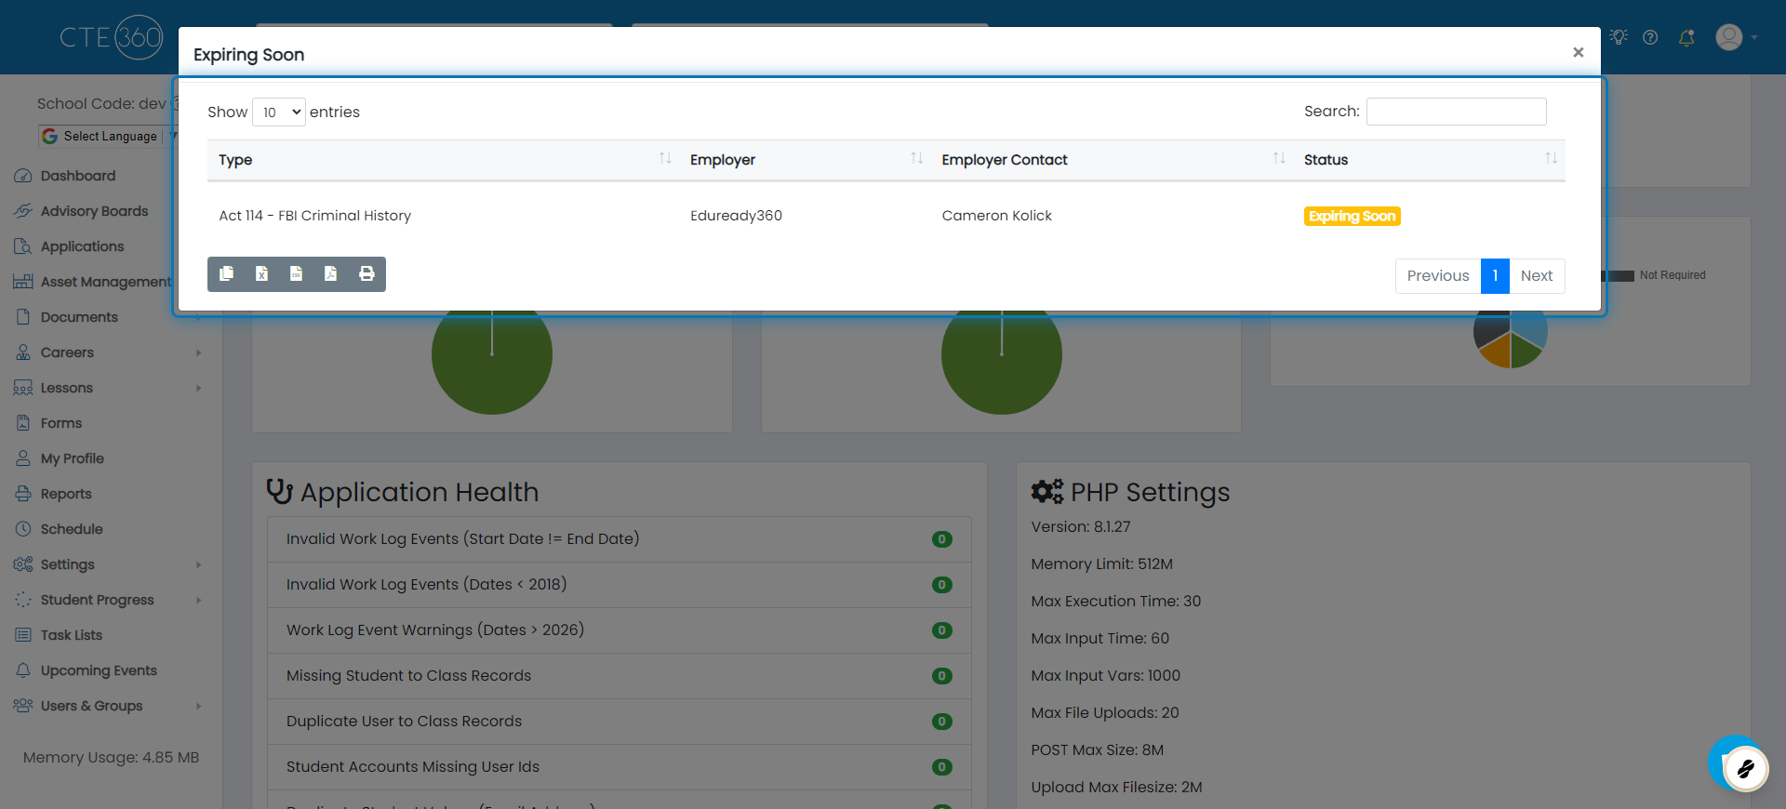1786x809 pixels.
Task: Click the Reports printer icon
Action: click(23, 494)
